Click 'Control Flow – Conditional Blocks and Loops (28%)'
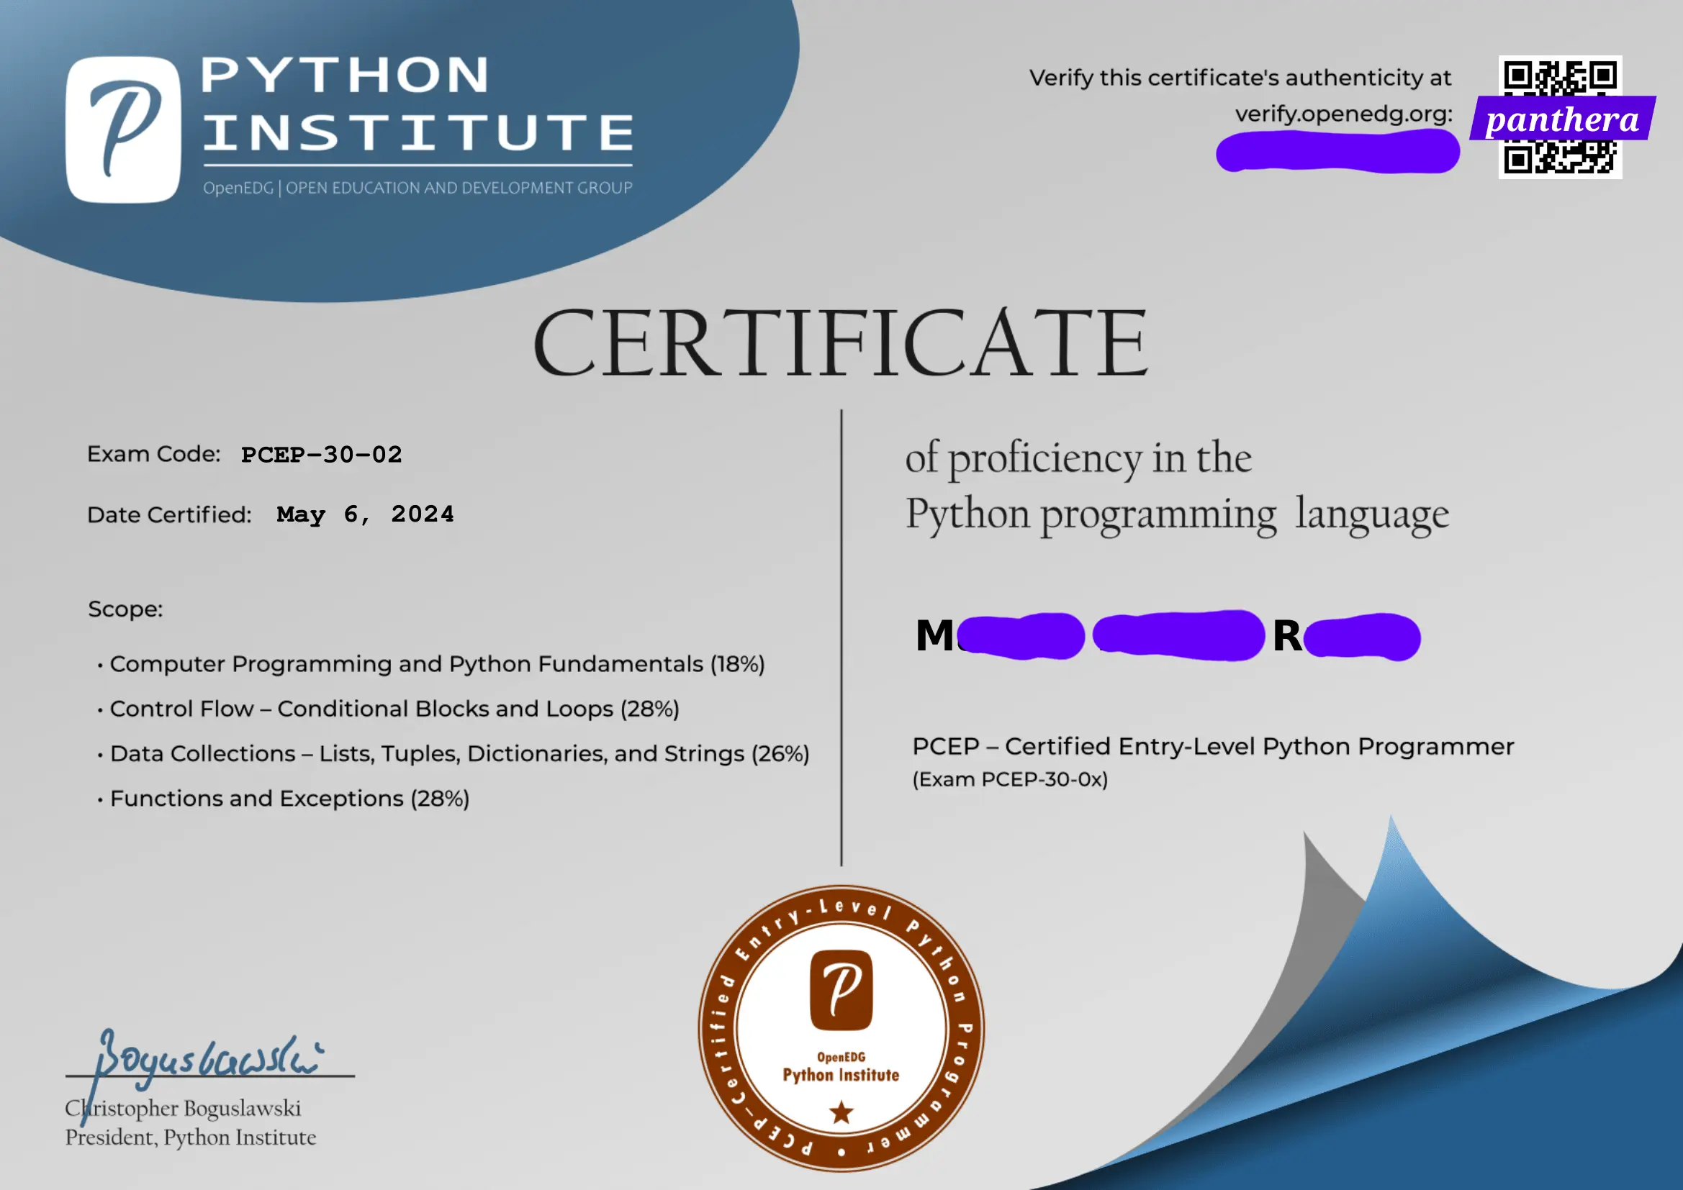 394,709
